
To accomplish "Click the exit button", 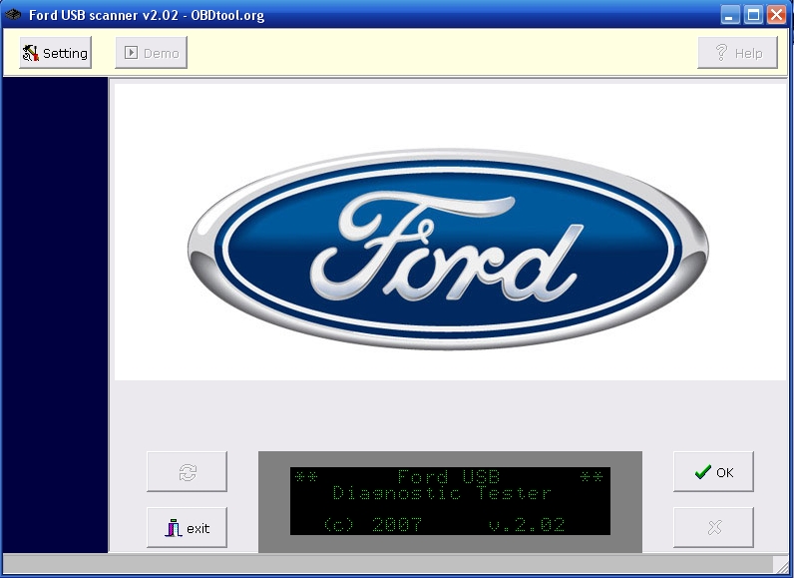I will (x=187, y=527).
